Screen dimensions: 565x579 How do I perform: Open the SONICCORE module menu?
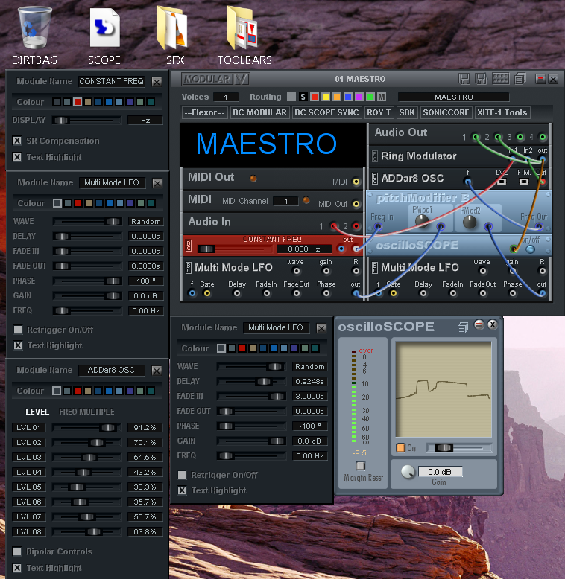(x=446, y=112)
